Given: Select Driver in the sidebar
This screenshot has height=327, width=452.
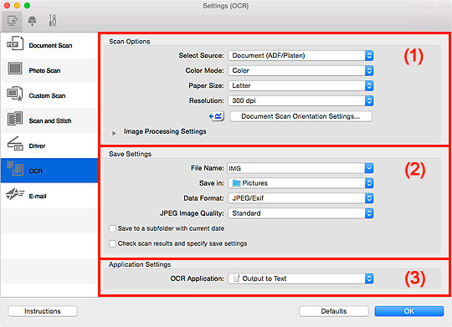Looking at the screenshot, I should [x=49, y=146].
